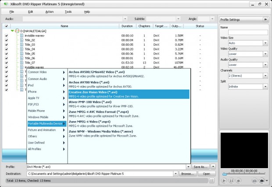The width and height of the screenshot is (272, 187).
Task: Uncheck the Title_04 checkbox
Action: tap(7, 49)
